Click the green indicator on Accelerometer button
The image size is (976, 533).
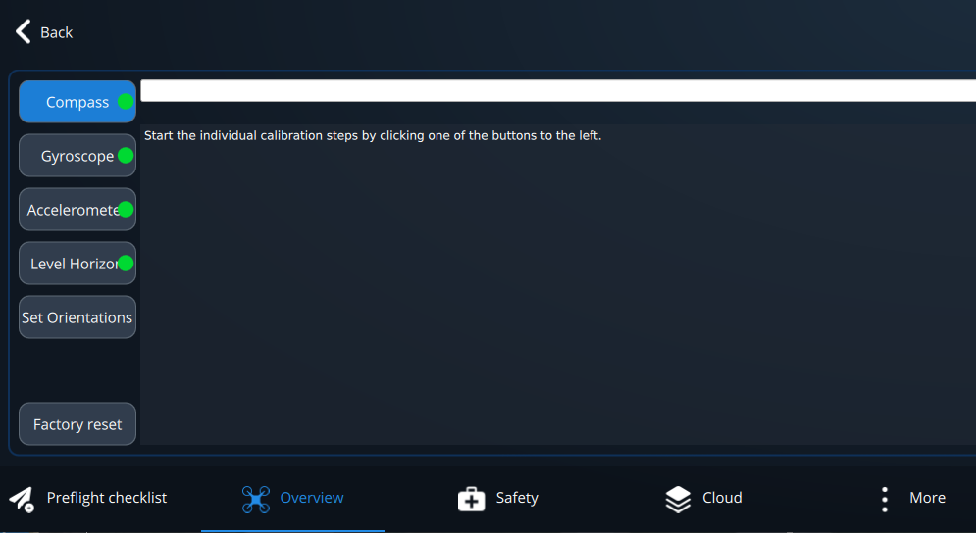(x=126, y=210)
